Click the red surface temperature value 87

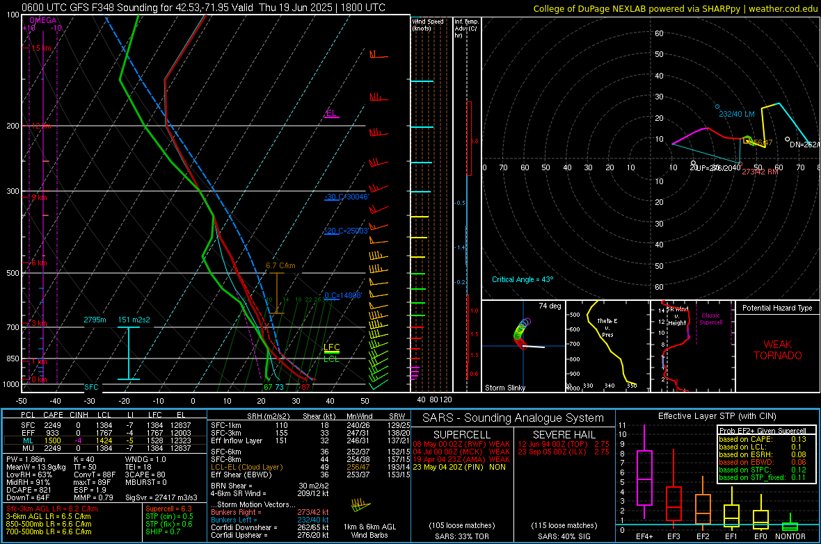point(305,387)
